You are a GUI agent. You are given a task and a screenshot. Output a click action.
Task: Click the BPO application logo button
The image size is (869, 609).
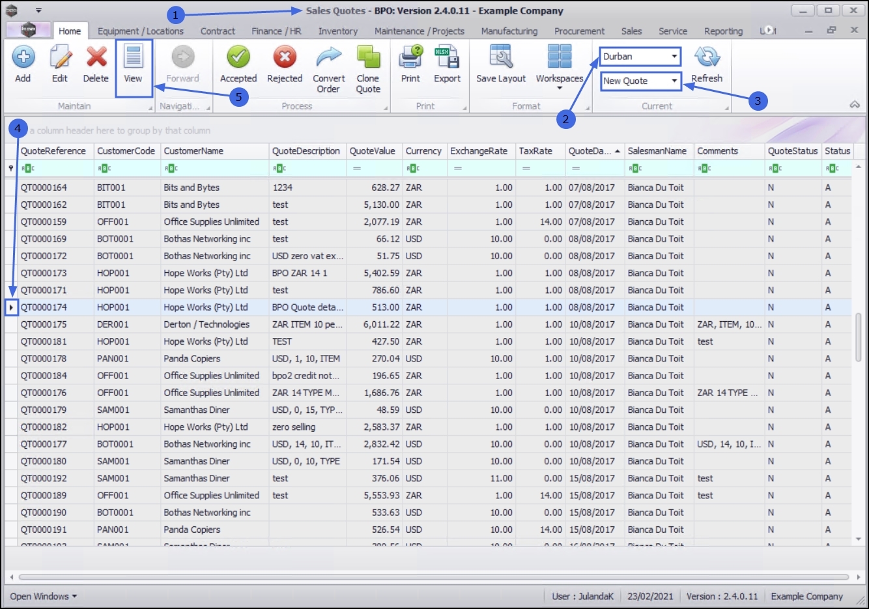28,30
